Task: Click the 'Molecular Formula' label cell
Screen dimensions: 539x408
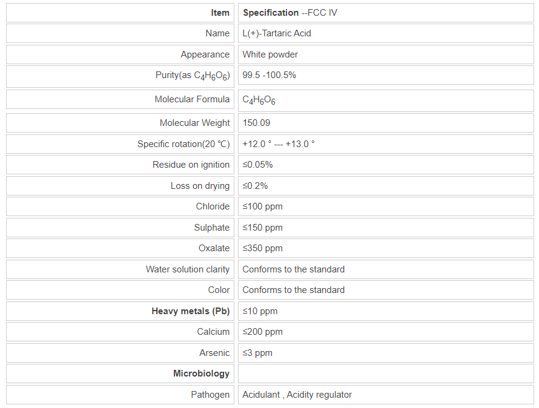Action: (x=192, y=99)
